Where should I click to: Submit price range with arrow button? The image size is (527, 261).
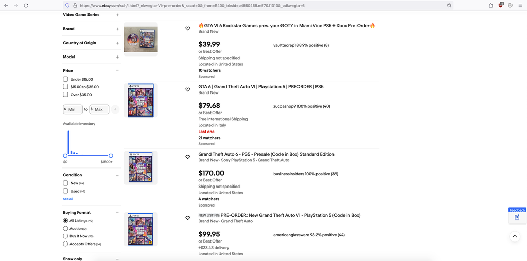pyautogui.click(x=115, y=109)
